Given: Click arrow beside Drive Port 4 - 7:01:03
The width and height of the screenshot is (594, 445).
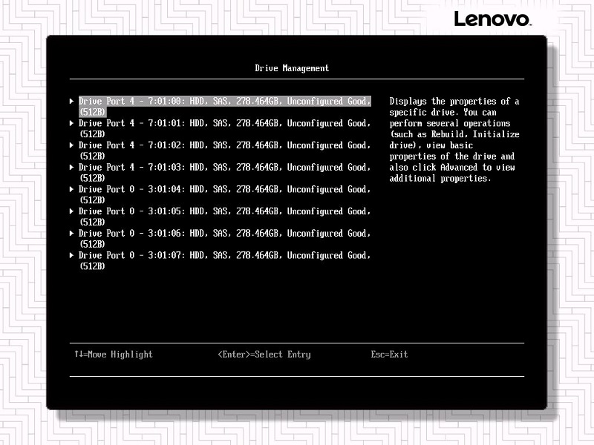Looking at the screenshot, I should (x=72, y=168).
